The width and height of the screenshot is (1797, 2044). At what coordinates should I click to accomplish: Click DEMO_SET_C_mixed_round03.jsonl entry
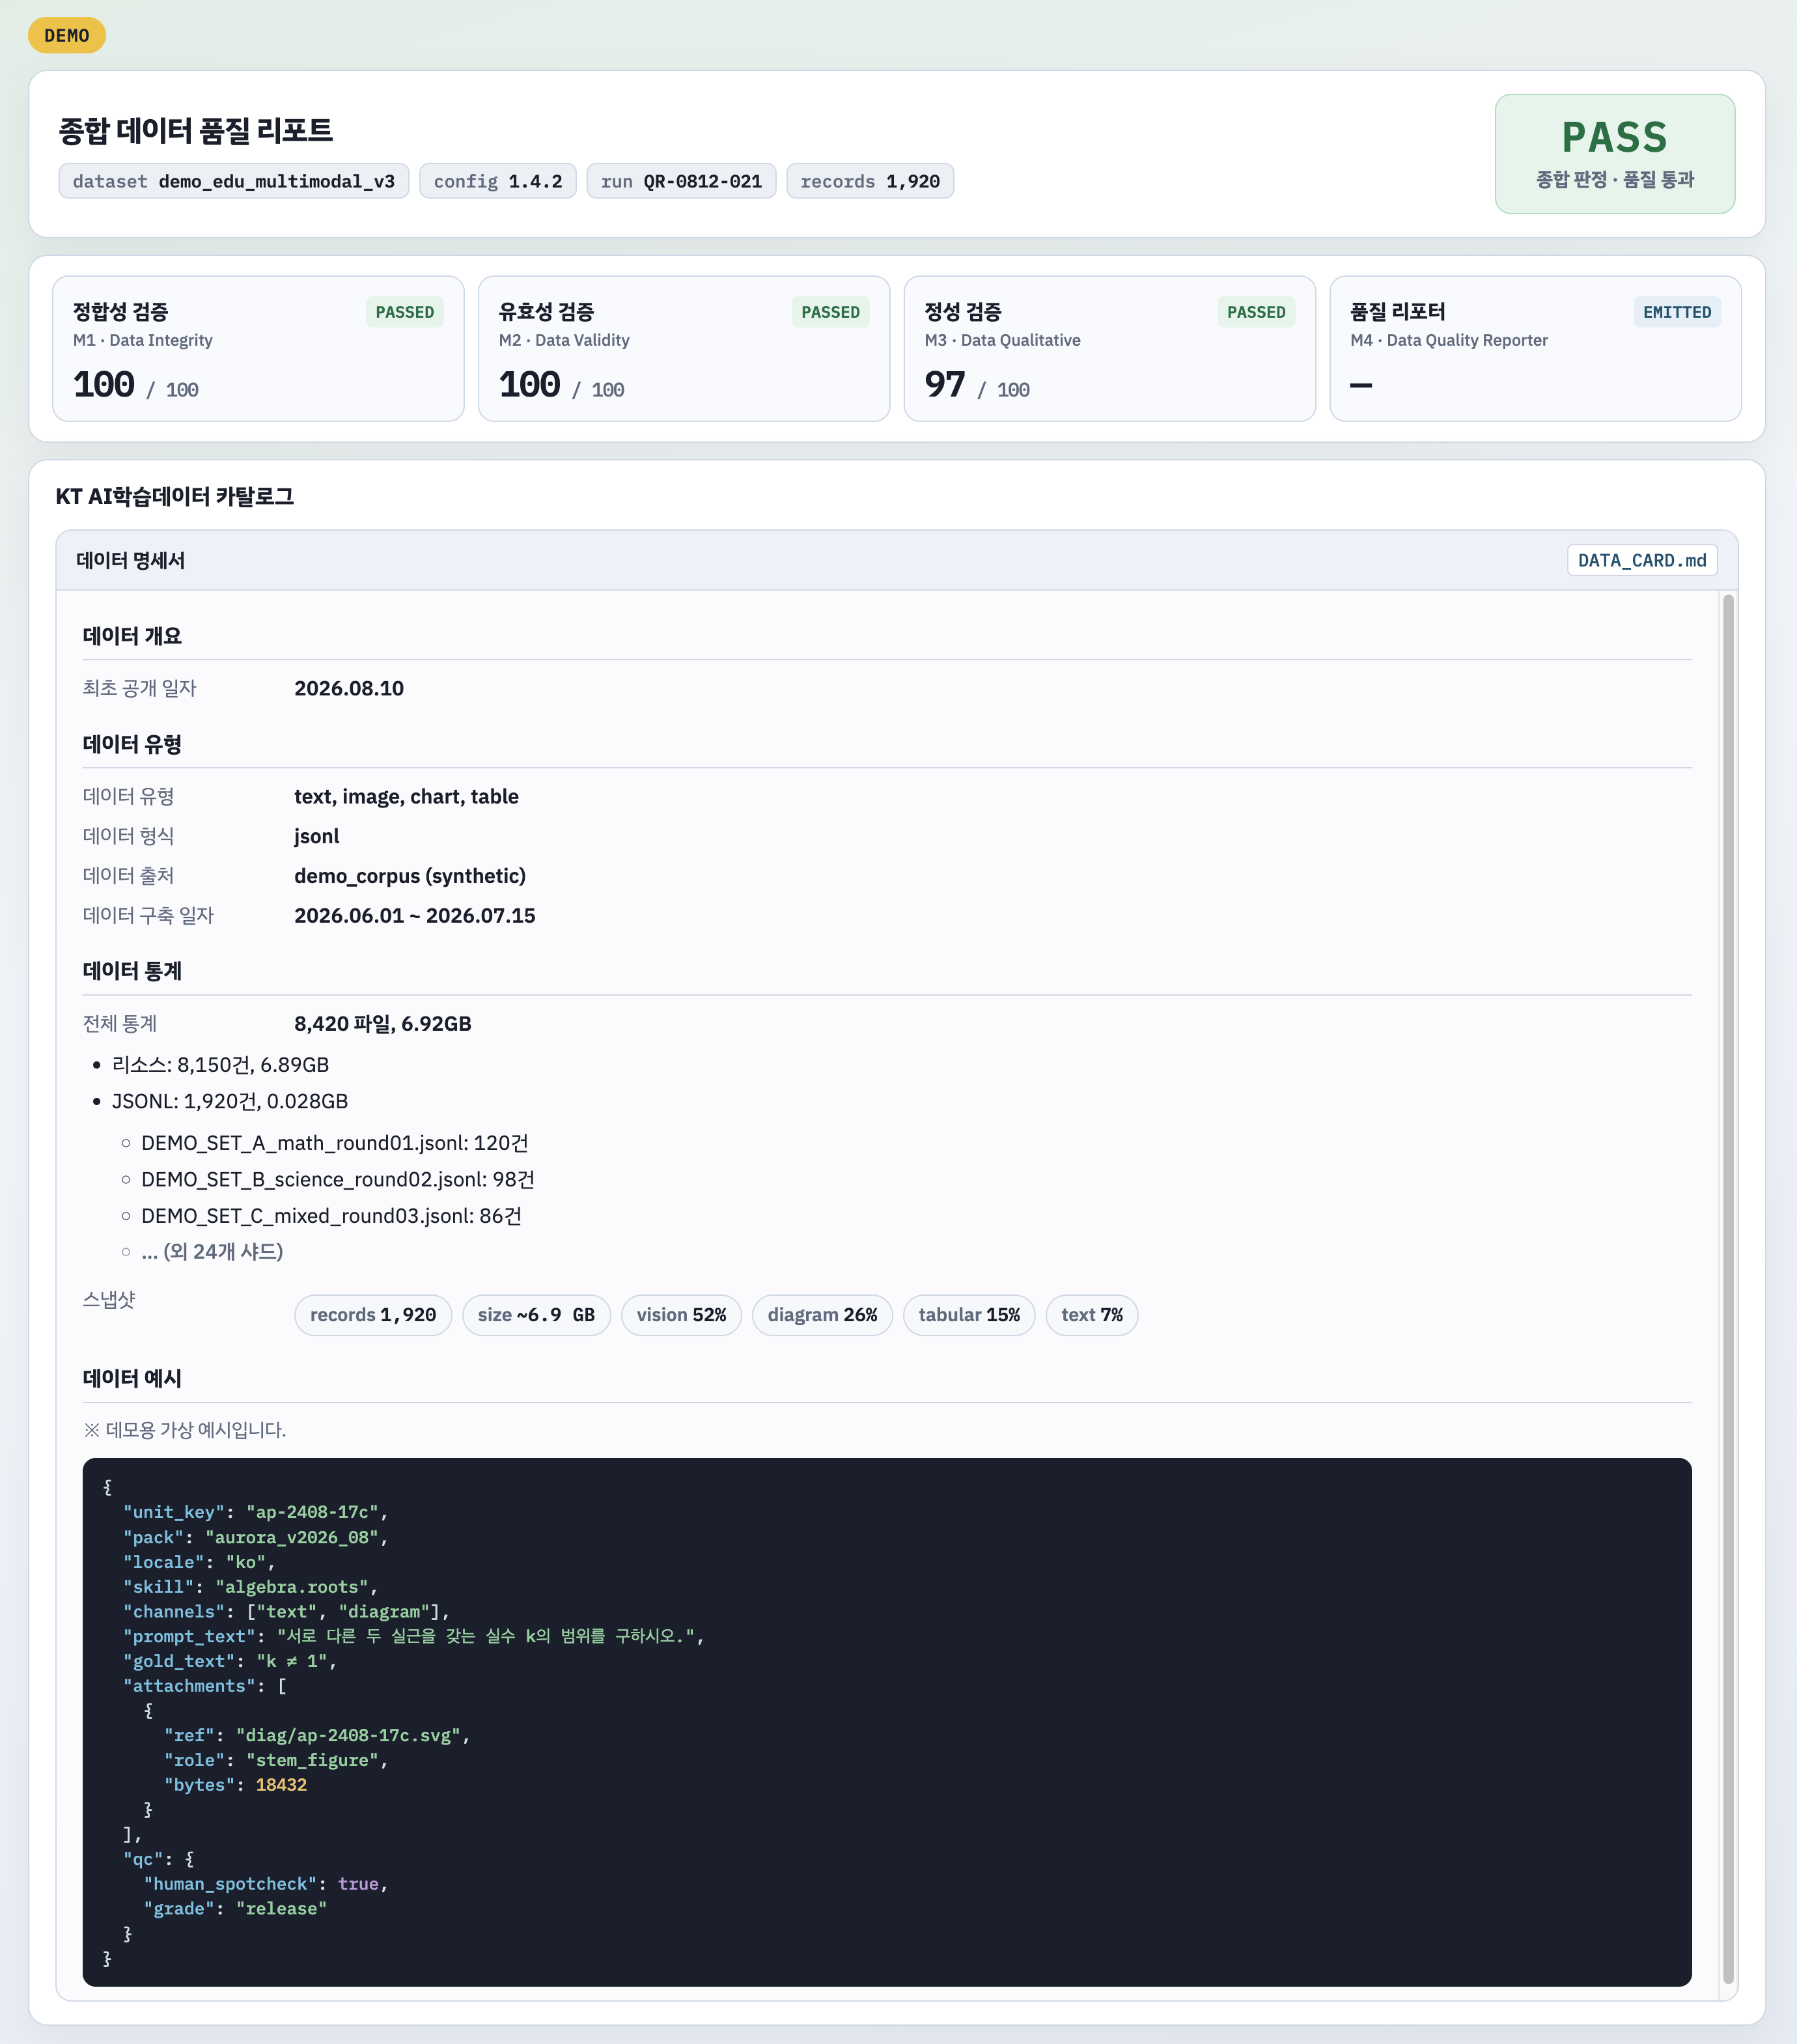(x=331, y=1216)
